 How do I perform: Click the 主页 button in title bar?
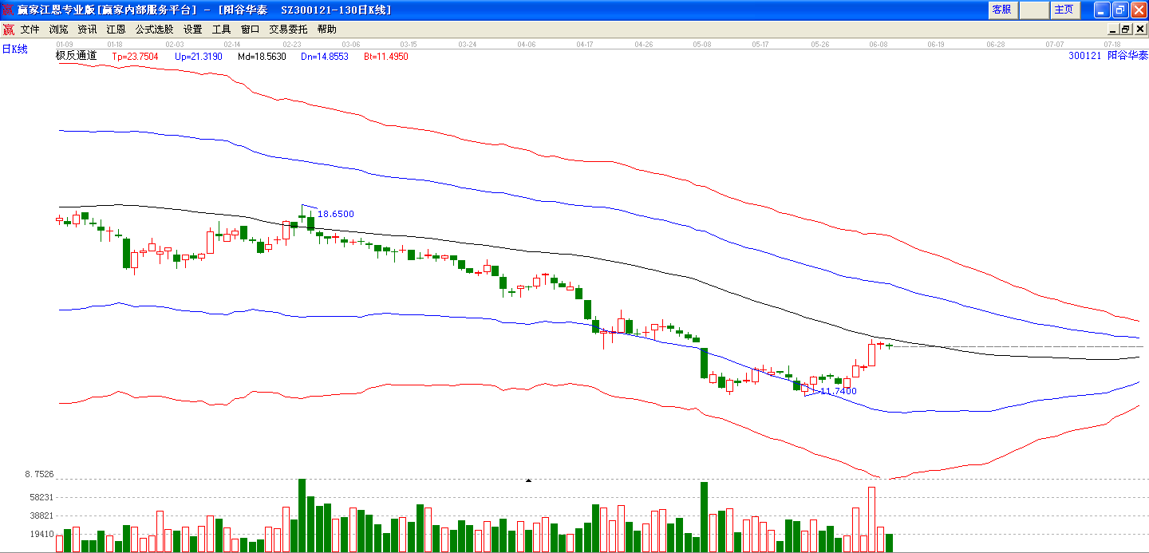coord(1064,10)
